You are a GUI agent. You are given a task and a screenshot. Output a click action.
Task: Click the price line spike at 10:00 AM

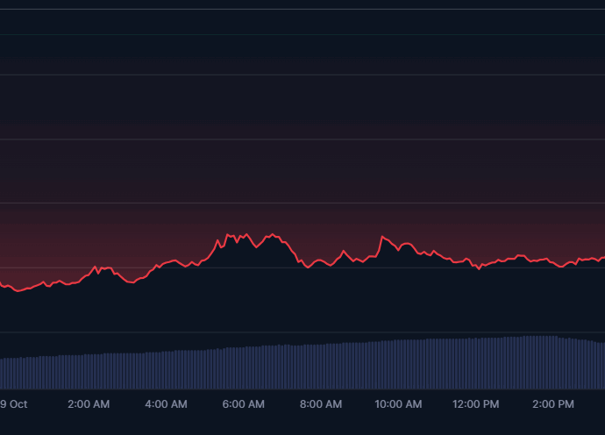coord(382,236)
